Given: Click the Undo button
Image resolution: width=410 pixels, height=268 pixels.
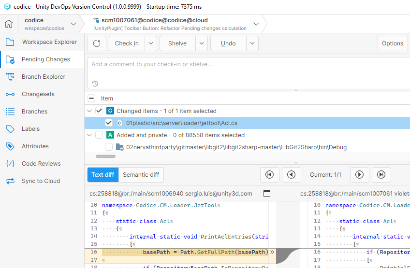Looking at the screenshot, I should point(228,43).
